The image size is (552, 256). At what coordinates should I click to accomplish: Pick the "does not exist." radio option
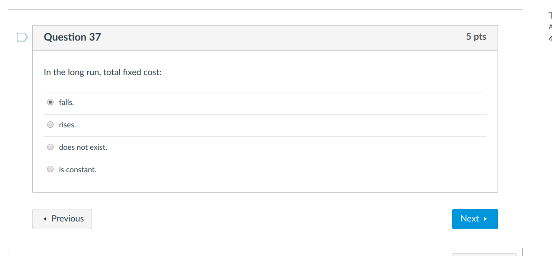pos(51,147)
